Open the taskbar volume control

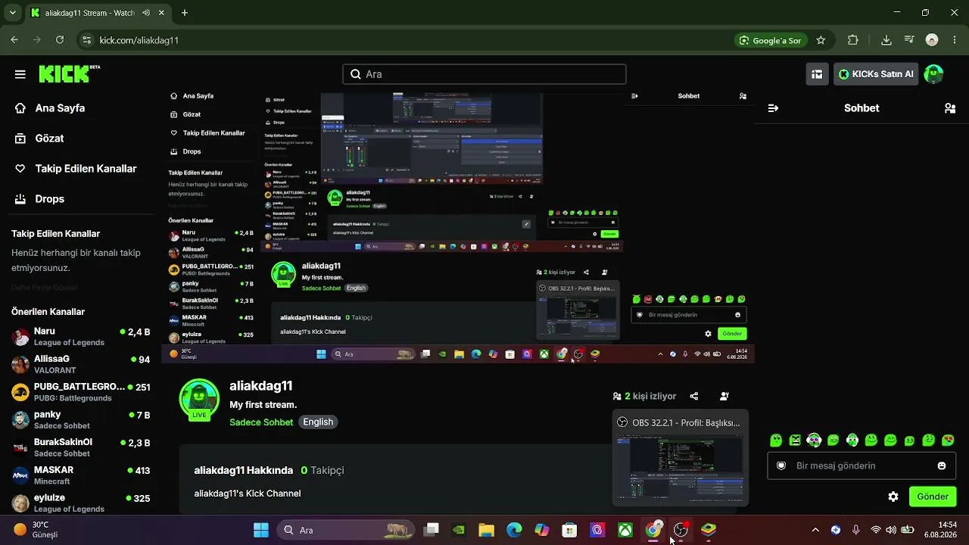point(891,530)
